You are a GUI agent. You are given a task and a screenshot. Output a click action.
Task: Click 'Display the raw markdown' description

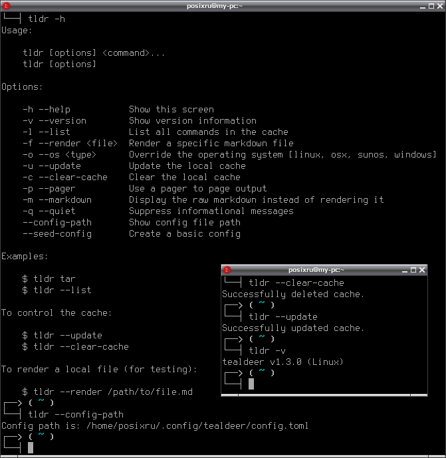[x=257, y=200]
